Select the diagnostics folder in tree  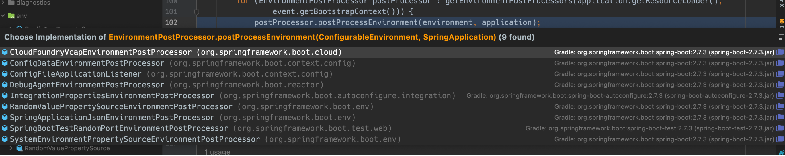[x=33, y=3]
